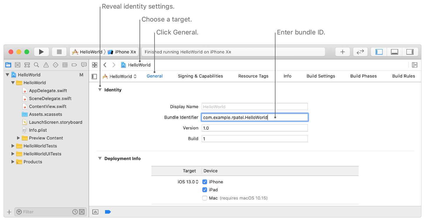
Task: Collapse the Identity section triangle
Action: point(100,90)
